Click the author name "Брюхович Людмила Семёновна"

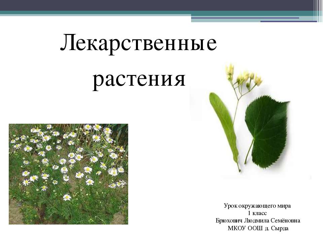coord(258,220)
